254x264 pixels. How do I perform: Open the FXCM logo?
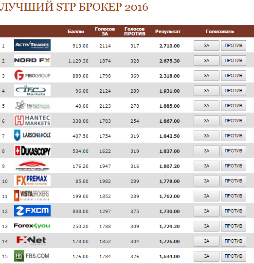click(x=32, y=211)
